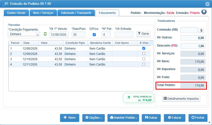Sort by the Parcel column header

(x=15, y=43)
